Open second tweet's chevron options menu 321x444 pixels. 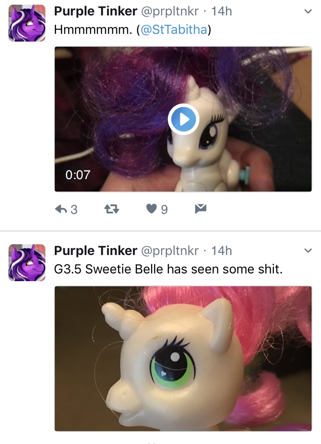[x=308, y=251]
